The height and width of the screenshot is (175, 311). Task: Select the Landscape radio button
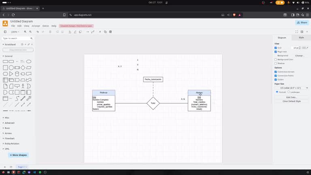click(289, 92)
